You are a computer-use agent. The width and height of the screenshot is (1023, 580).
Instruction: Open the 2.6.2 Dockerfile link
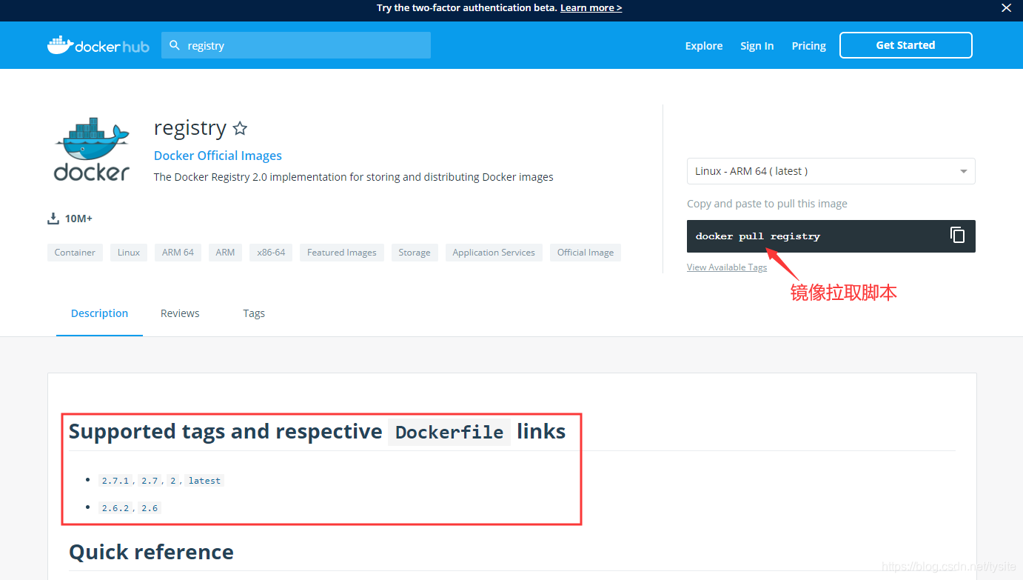pos(115,508)
